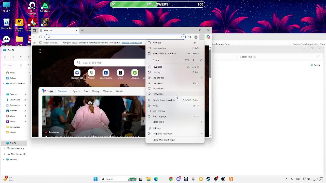This screenshot has height=183, width=326.
Task: Open the Copilot icon in Edge toolbar
Action: pyautogui.click(x=208, y=37)
